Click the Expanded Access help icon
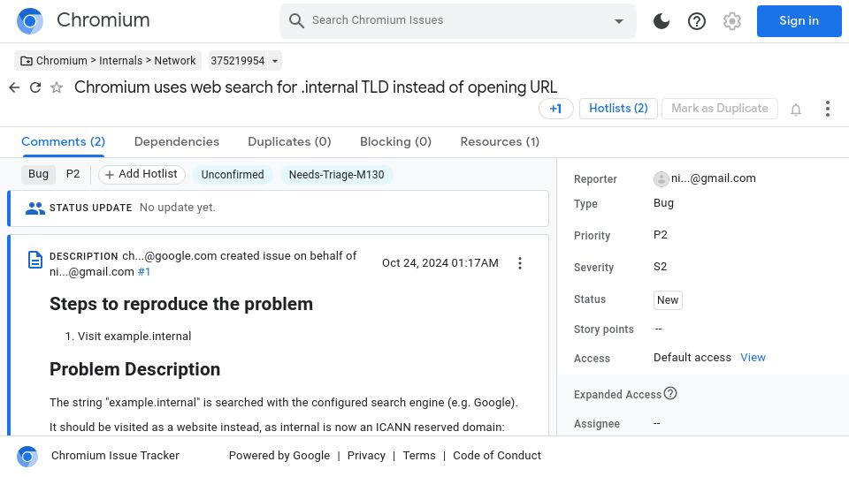The width and height of the screenshot is (849, 477). coord(670,394)
